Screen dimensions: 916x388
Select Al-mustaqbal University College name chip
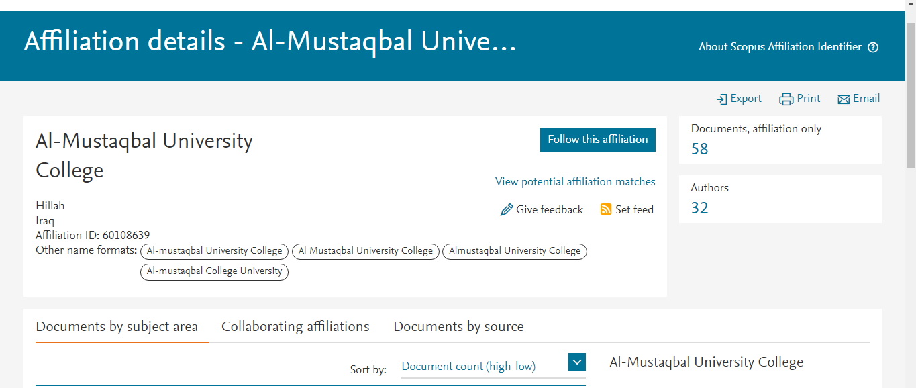point(215,251)
